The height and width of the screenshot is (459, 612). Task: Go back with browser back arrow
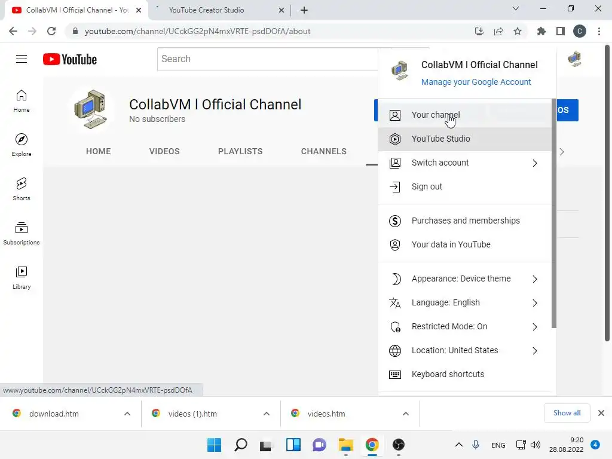(x=13, y=31)
